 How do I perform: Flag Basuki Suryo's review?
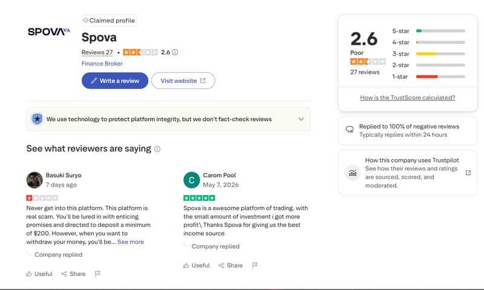tap(97, 274)
